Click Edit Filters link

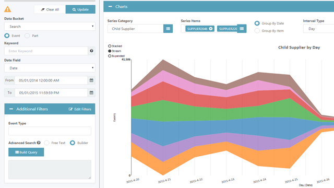(x=80, y=109)
